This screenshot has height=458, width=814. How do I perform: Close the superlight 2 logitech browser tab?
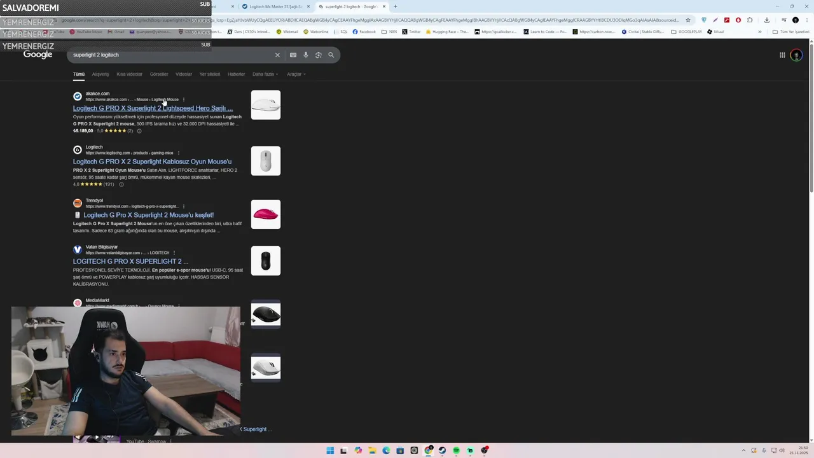pyautogui.click(x=384, y=6)
